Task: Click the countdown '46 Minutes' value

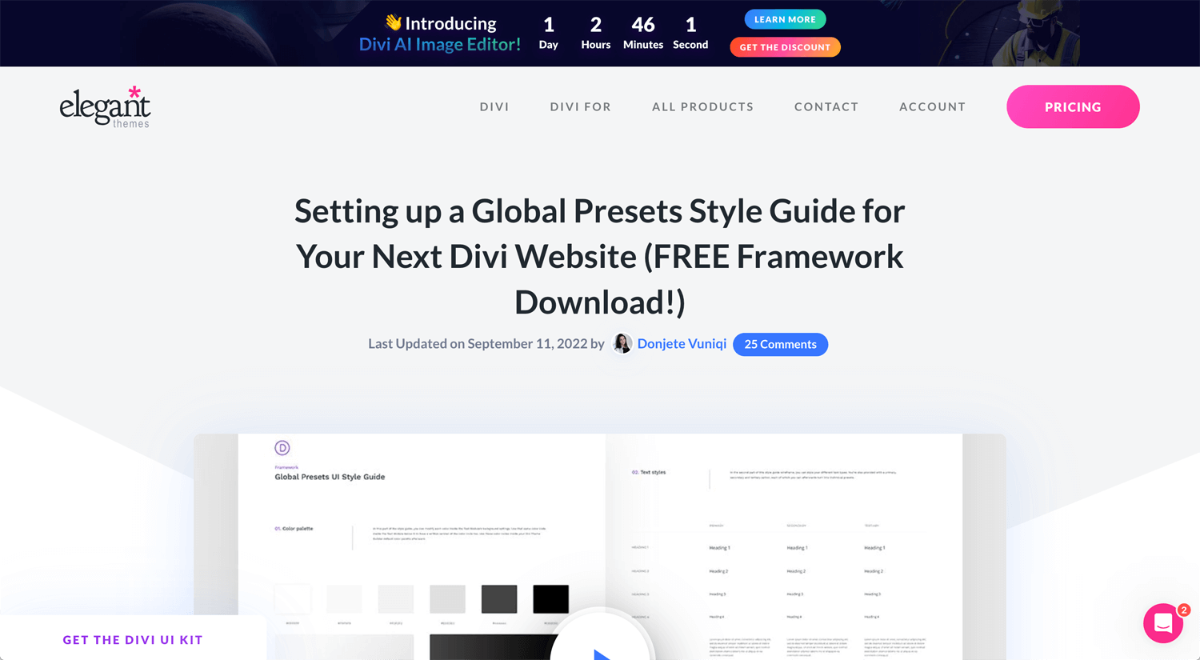Action: 643,33
